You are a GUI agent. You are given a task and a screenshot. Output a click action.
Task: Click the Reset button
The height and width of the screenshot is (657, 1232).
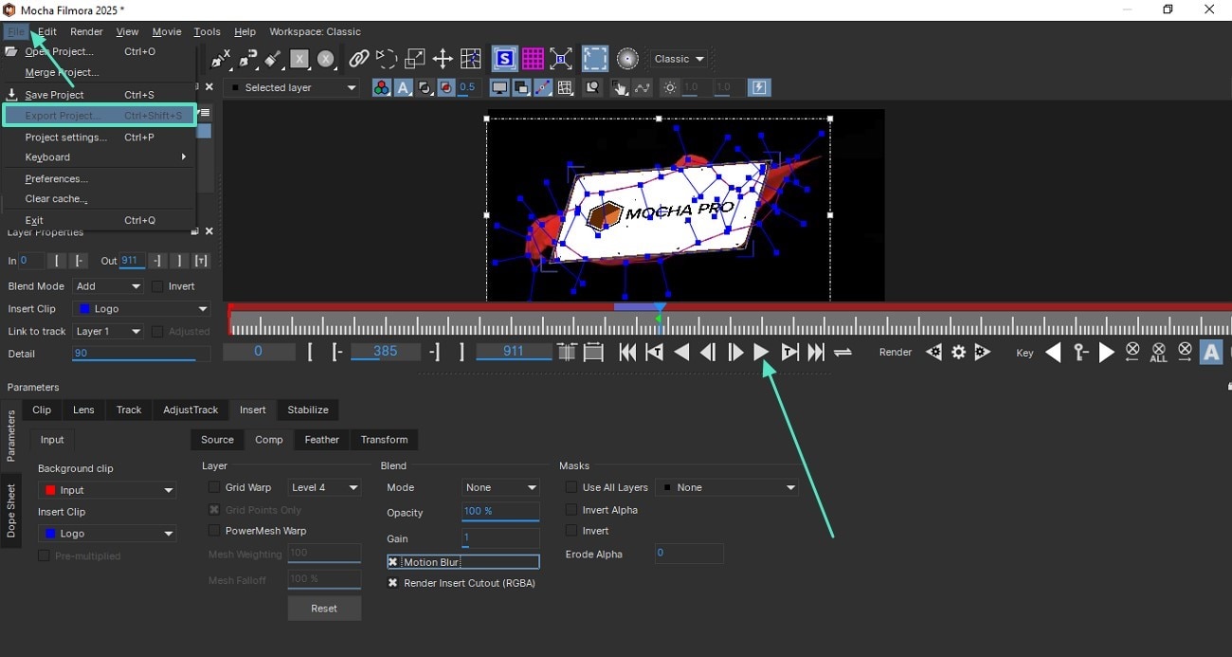point(324,609)
